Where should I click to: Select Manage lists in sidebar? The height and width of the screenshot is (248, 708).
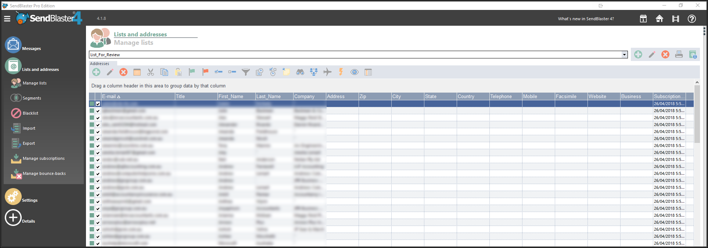click(x=29, y=83)
